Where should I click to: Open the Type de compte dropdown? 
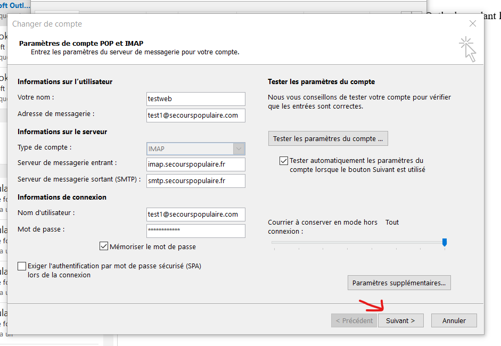[239, 149]
